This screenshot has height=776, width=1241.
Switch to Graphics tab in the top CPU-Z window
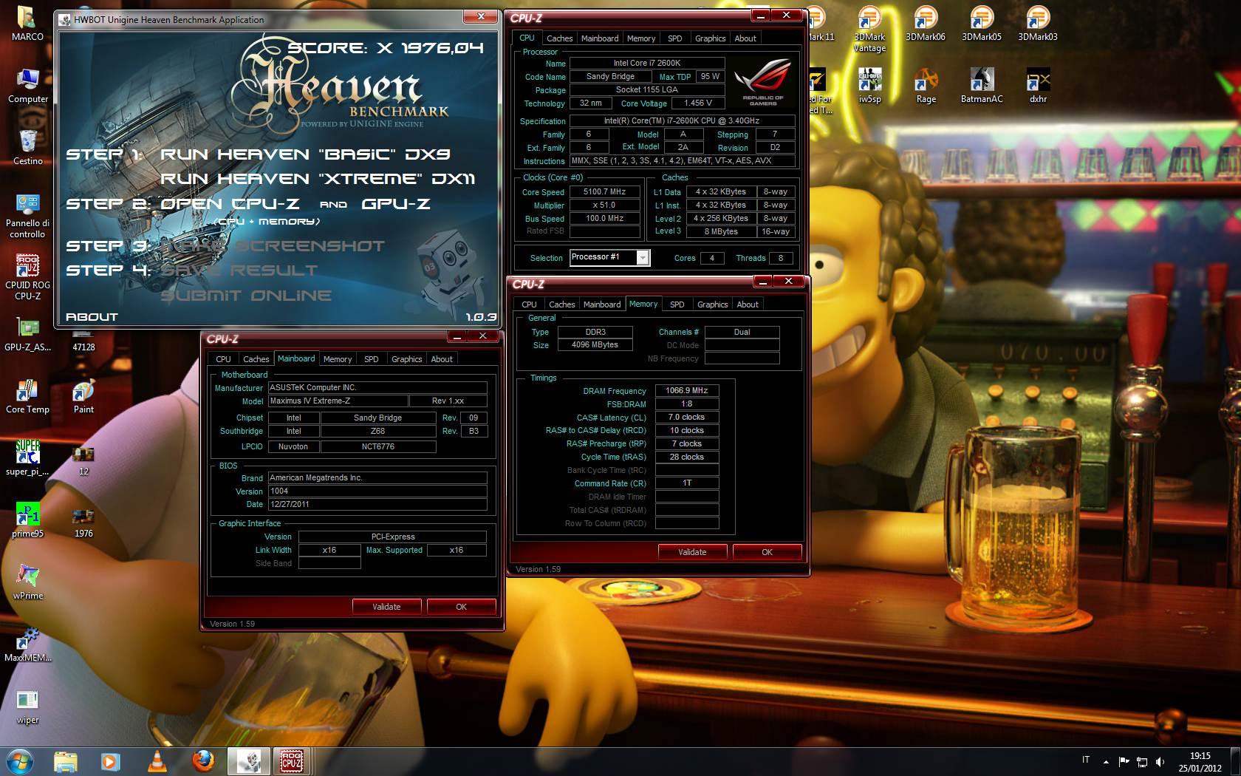coord(710,38)
